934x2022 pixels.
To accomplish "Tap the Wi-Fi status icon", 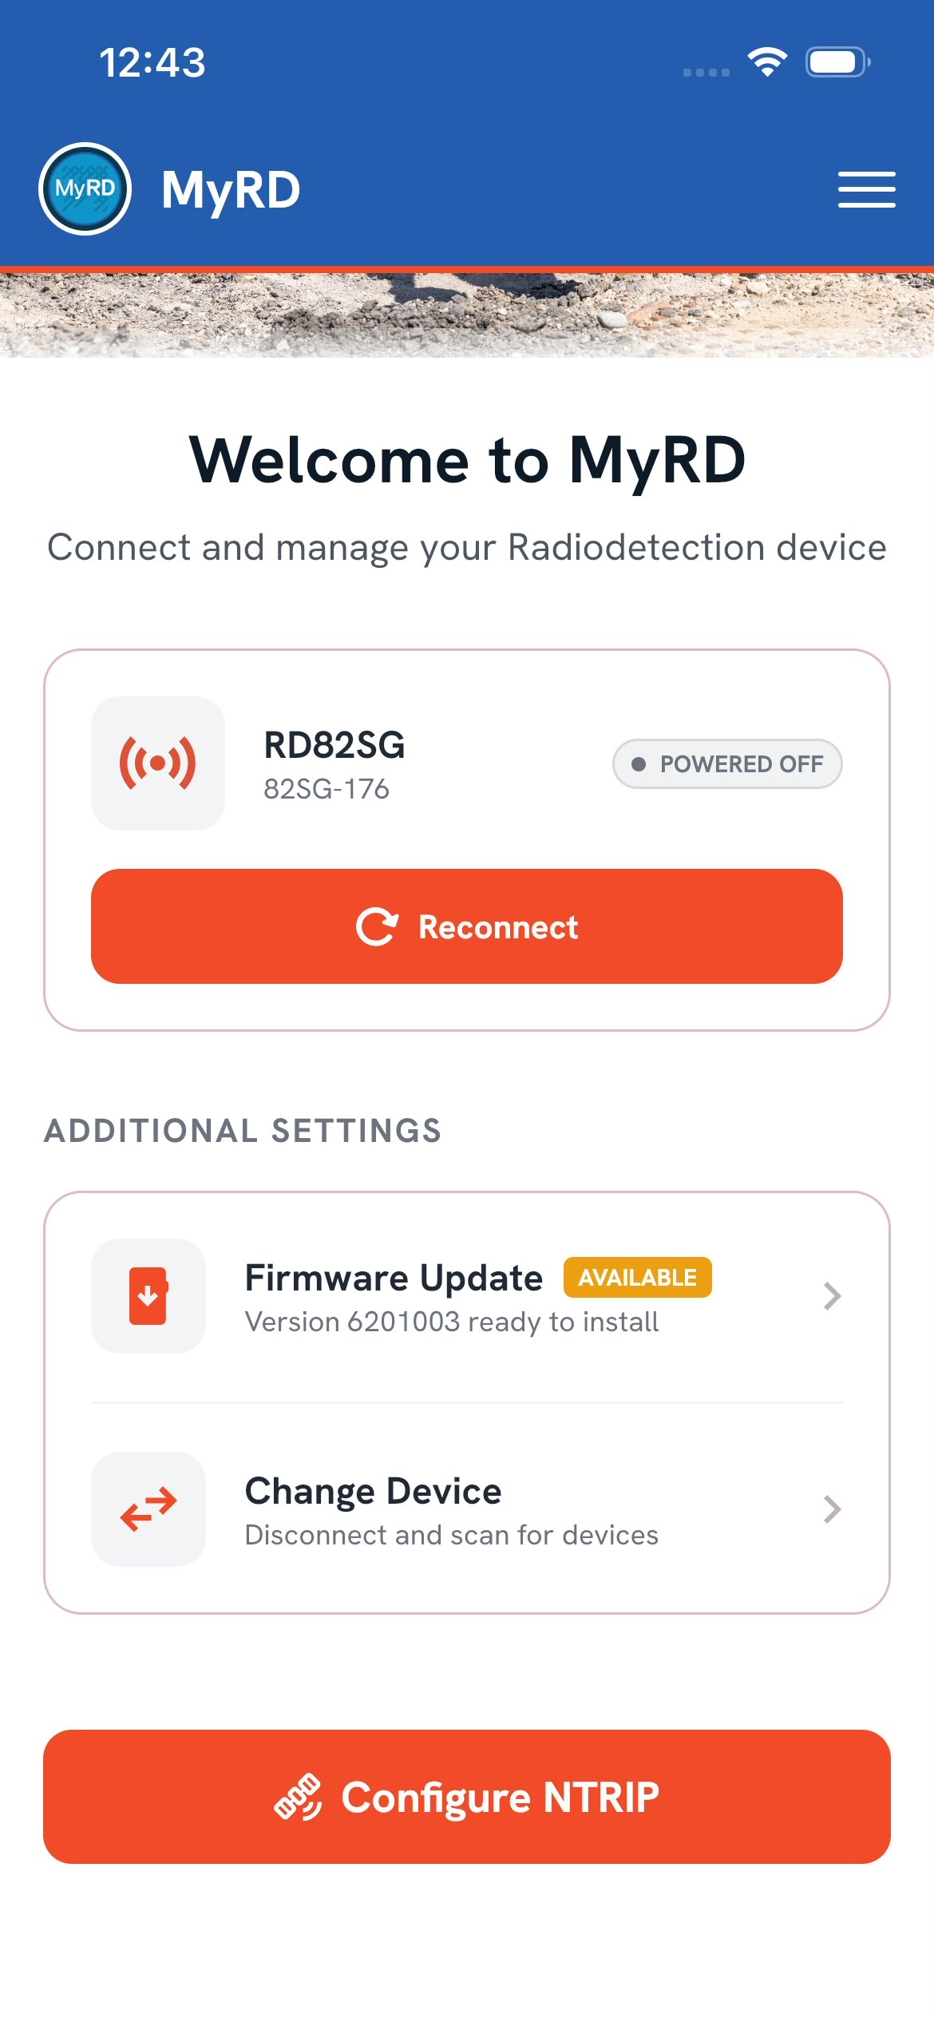I will click(767, 62).
